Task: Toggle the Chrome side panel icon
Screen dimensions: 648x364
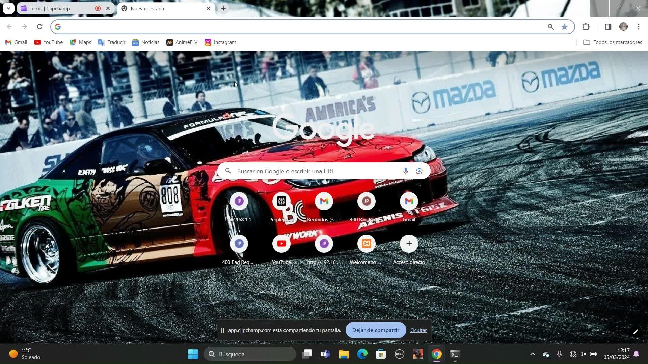Action: pos(608,27)
